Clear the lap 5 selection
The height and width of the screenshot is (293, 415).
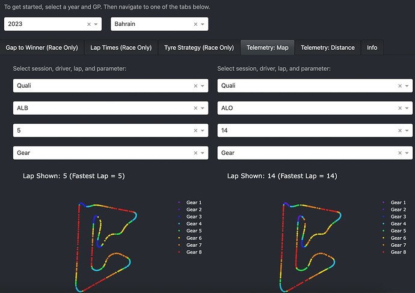coord(195,130)
